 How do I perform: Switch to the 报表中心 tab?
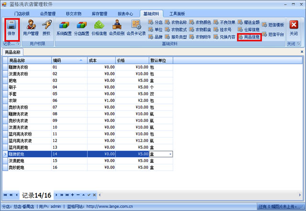coord(125,14)
